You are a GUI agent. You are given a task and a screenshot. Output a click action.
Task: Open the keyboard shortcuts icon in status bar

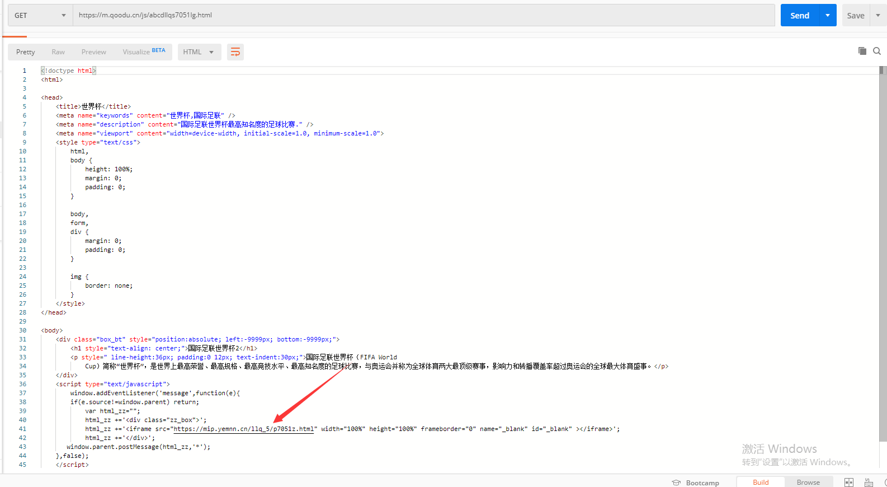[x=869, y=483]
